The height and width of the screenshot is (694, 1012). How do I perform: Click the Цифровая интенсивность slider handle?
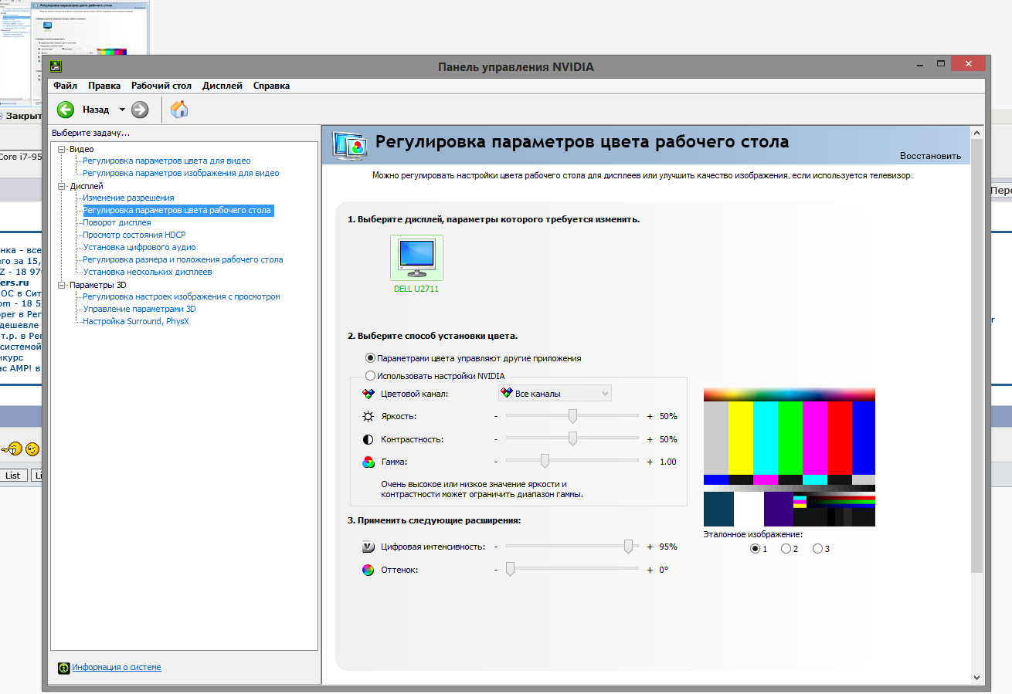click(629, 547)
